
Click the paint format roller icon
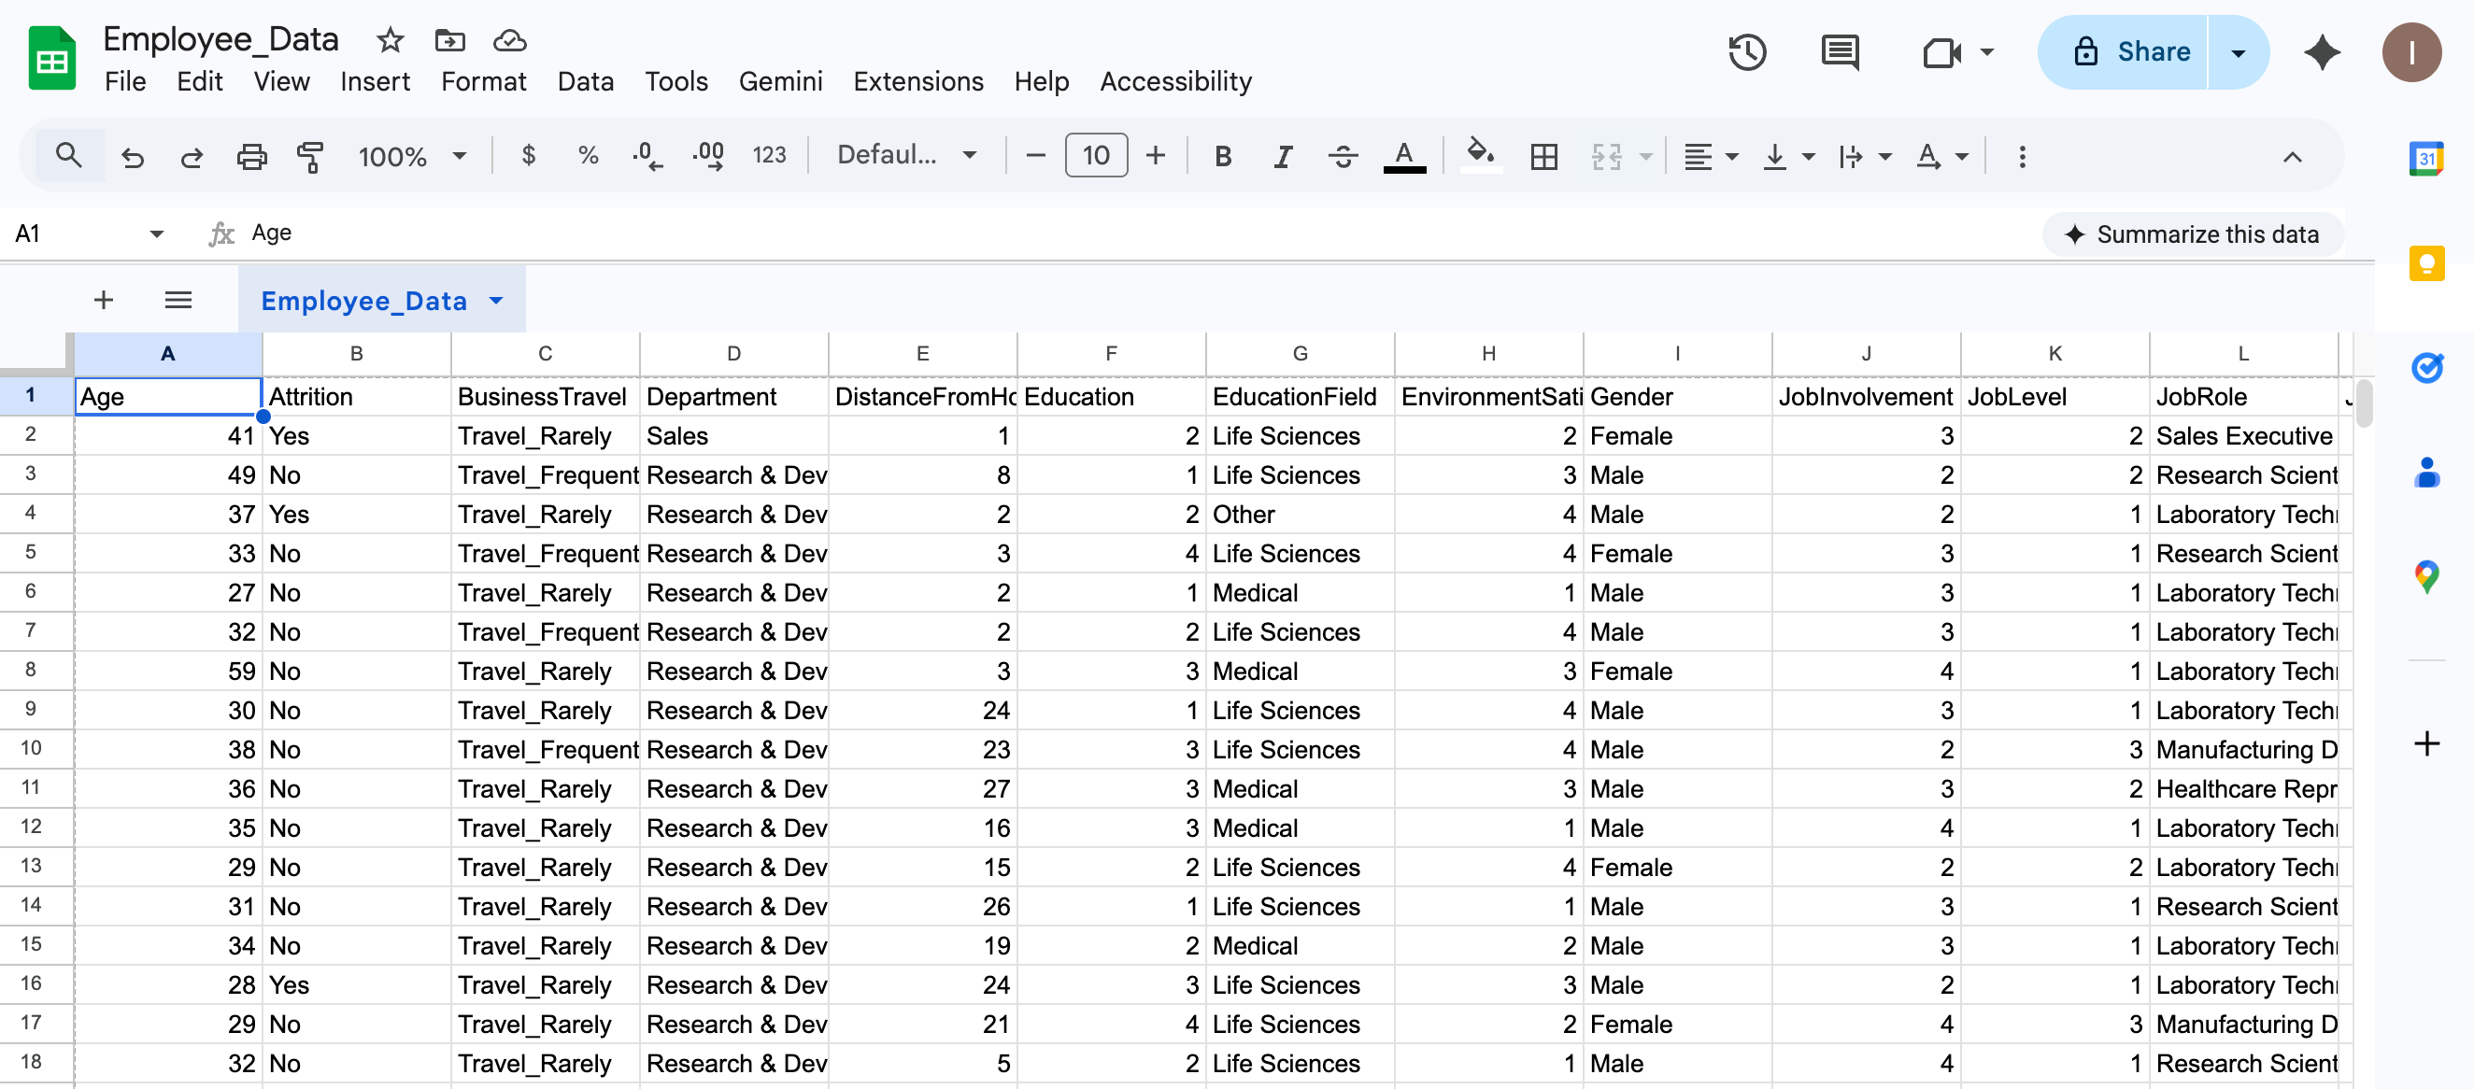click(310, 156)
